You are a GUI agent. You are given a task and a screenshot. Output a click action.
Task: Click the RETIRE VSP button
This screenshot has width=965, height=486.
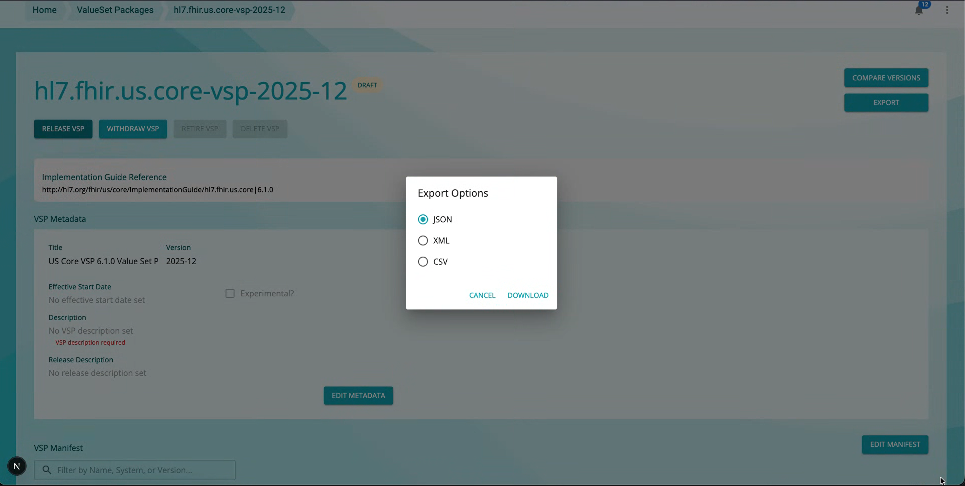pos(200,129)
